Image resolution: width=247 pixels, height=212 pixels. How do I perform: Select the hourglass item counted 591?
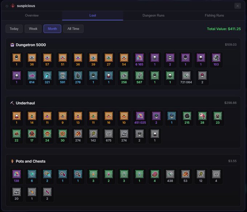[x=62, y=78]
